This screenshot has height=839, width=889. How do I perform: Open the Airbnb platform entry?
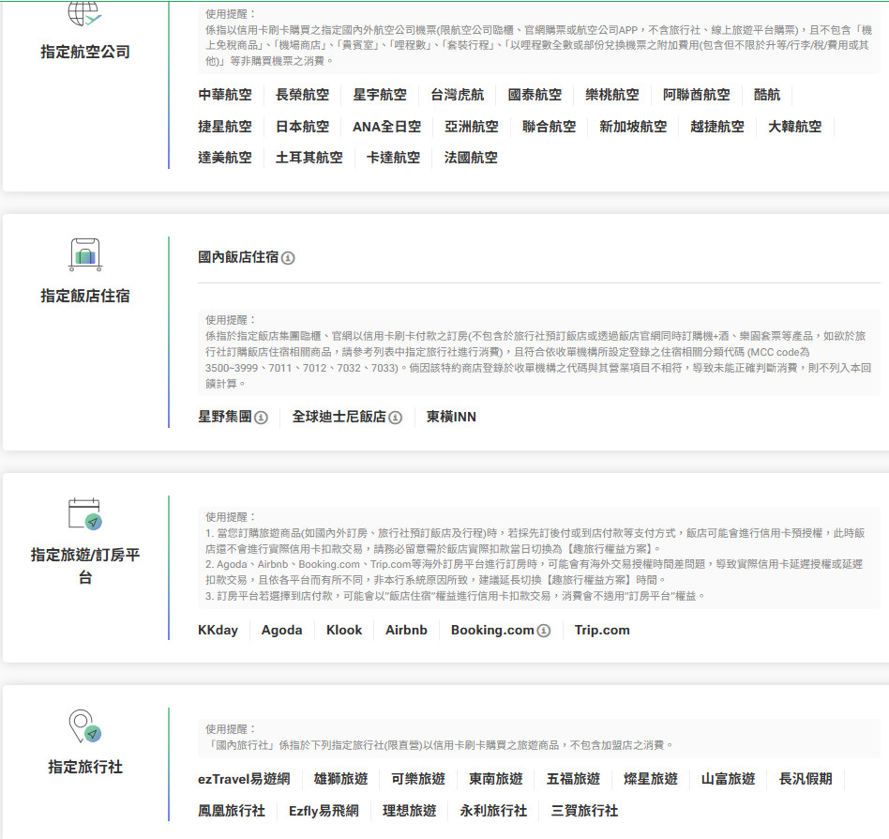tap(406, 631)
